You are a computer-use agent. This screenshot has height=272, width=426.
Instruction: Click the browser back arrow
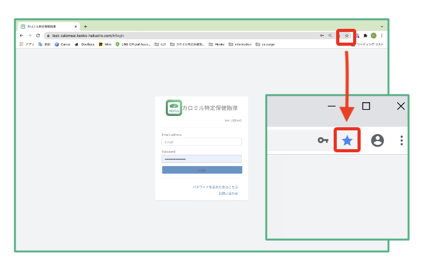coord(21,36)
